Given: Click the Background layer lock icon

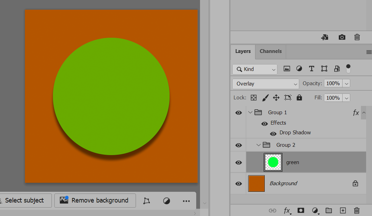Looking at the screenshot, I should pos(355,183).
